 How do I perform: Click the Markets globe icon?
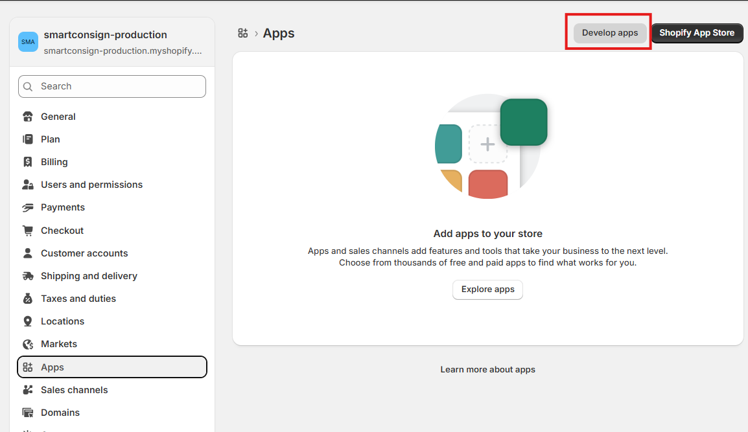click(x=28, y=345)
